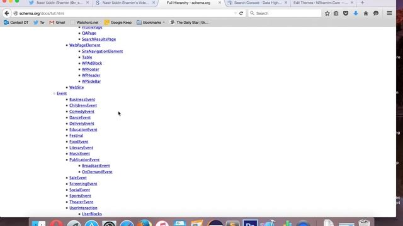Click the site identity globe icon

pos(16,13)
